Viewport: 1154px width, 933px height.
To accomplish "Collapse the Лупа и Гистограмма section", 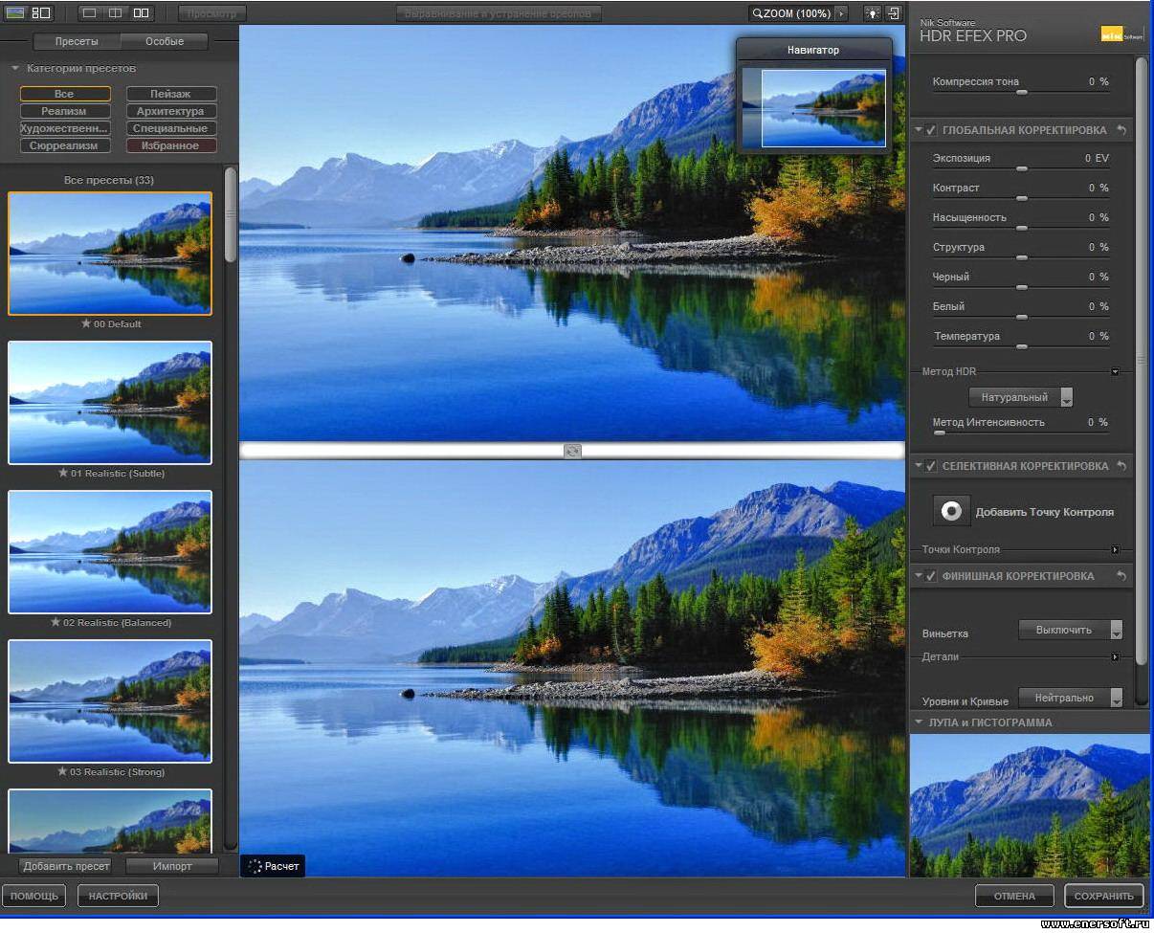I will click(919, 722).
